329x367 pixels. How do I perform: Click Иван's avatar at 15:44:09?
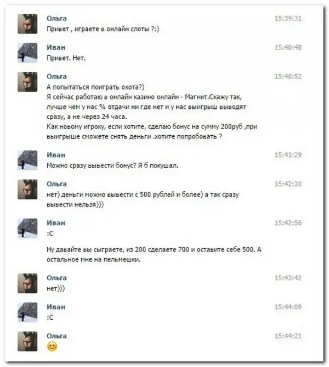point(27,312)
